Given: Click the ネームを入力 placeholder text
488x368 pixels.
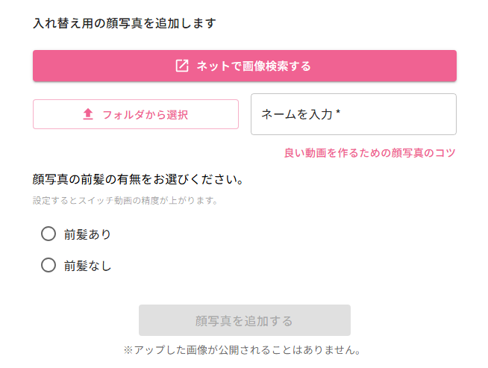Looking at the screenshot, I should pyautogui.click(x=296, y=114).
